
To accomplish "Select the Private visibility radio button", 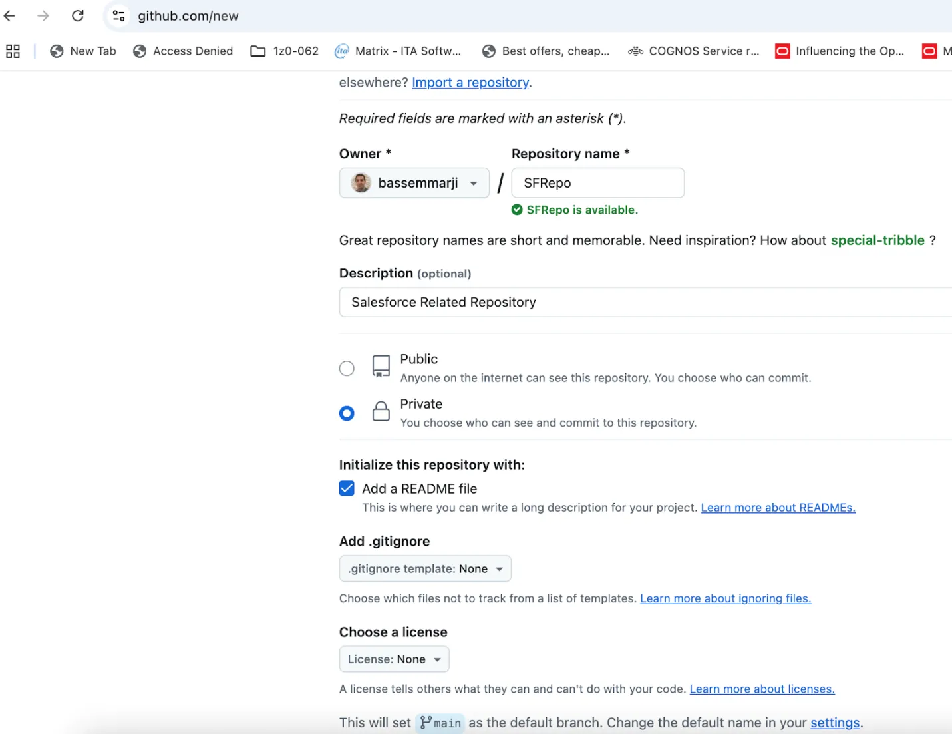I will (x=347, y=413).
